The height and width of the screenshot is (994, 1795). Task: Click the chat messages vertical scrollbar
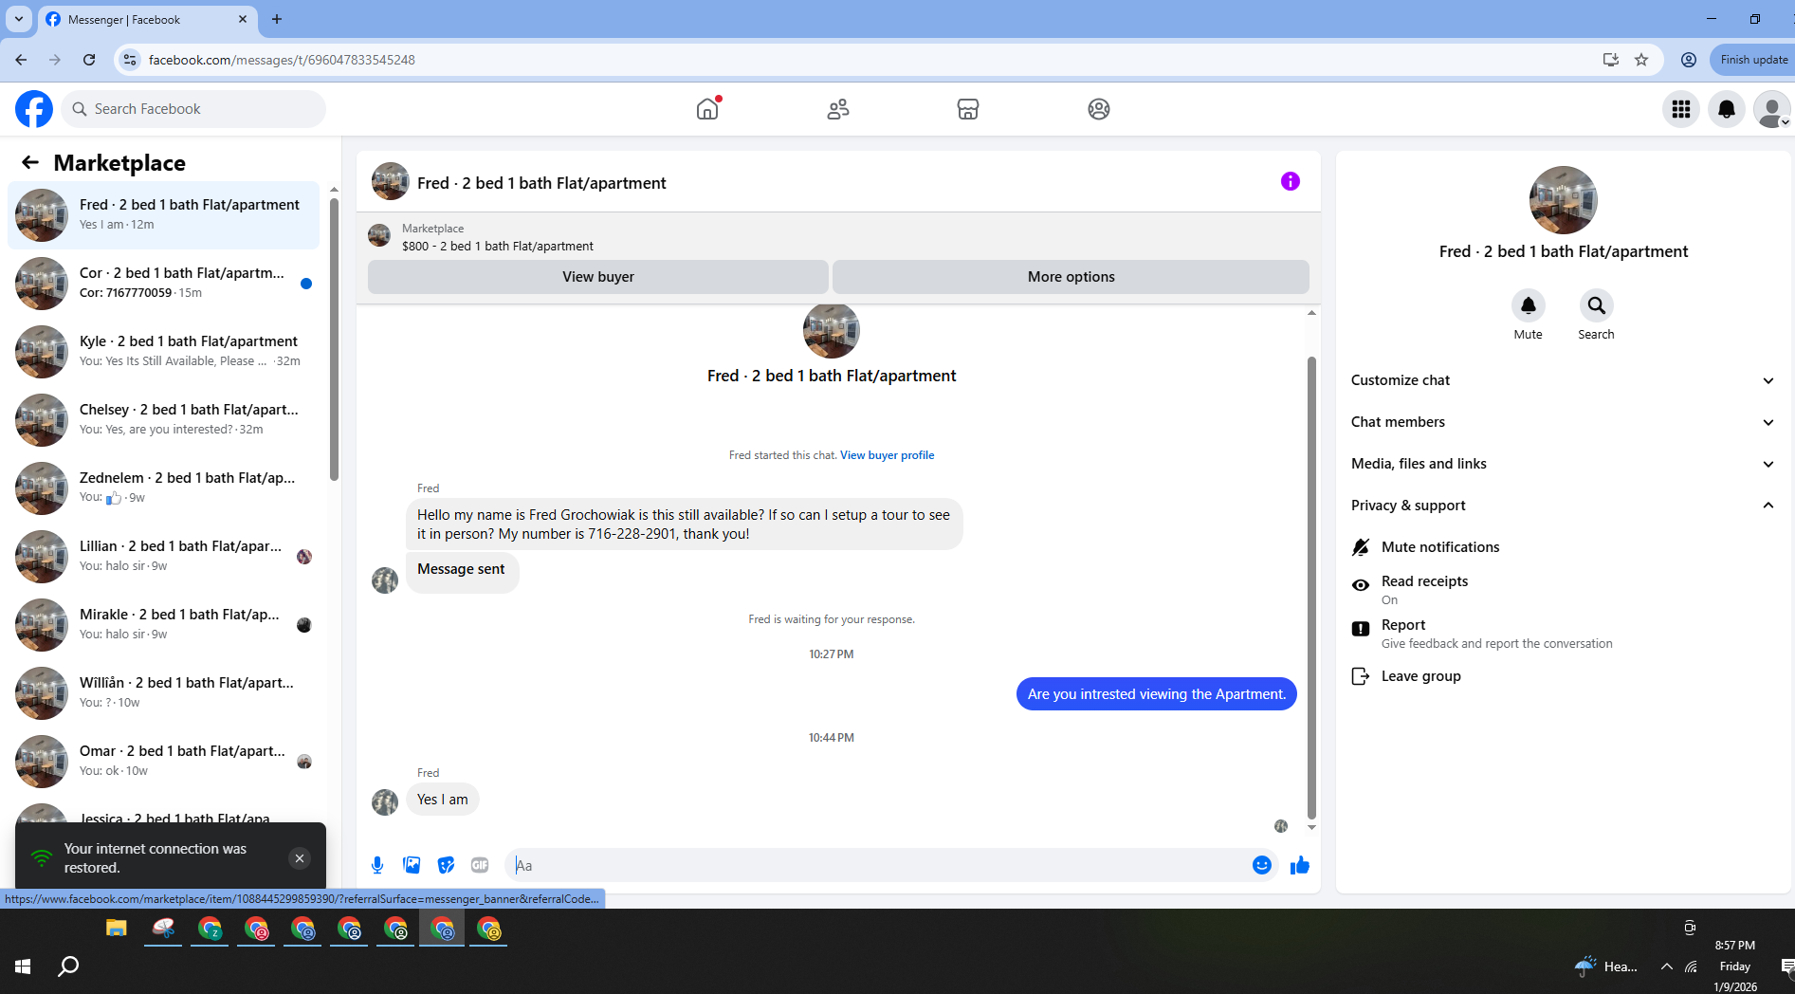pos(1311,587)
